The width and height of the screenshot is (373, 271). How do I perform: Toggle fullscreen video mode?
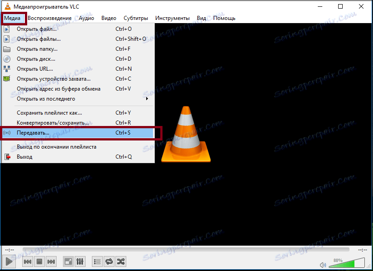[x=68, y=261]
